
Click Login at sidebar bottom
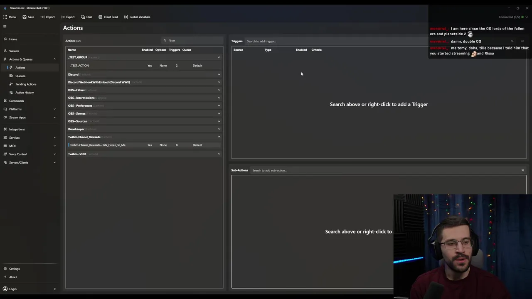click(29, 289)
